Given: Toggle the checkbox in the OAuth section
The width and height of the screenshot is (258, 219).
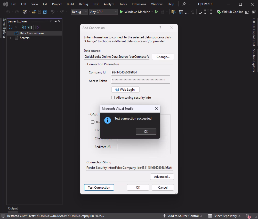Looking at the screenshot, I should (93, 122).
